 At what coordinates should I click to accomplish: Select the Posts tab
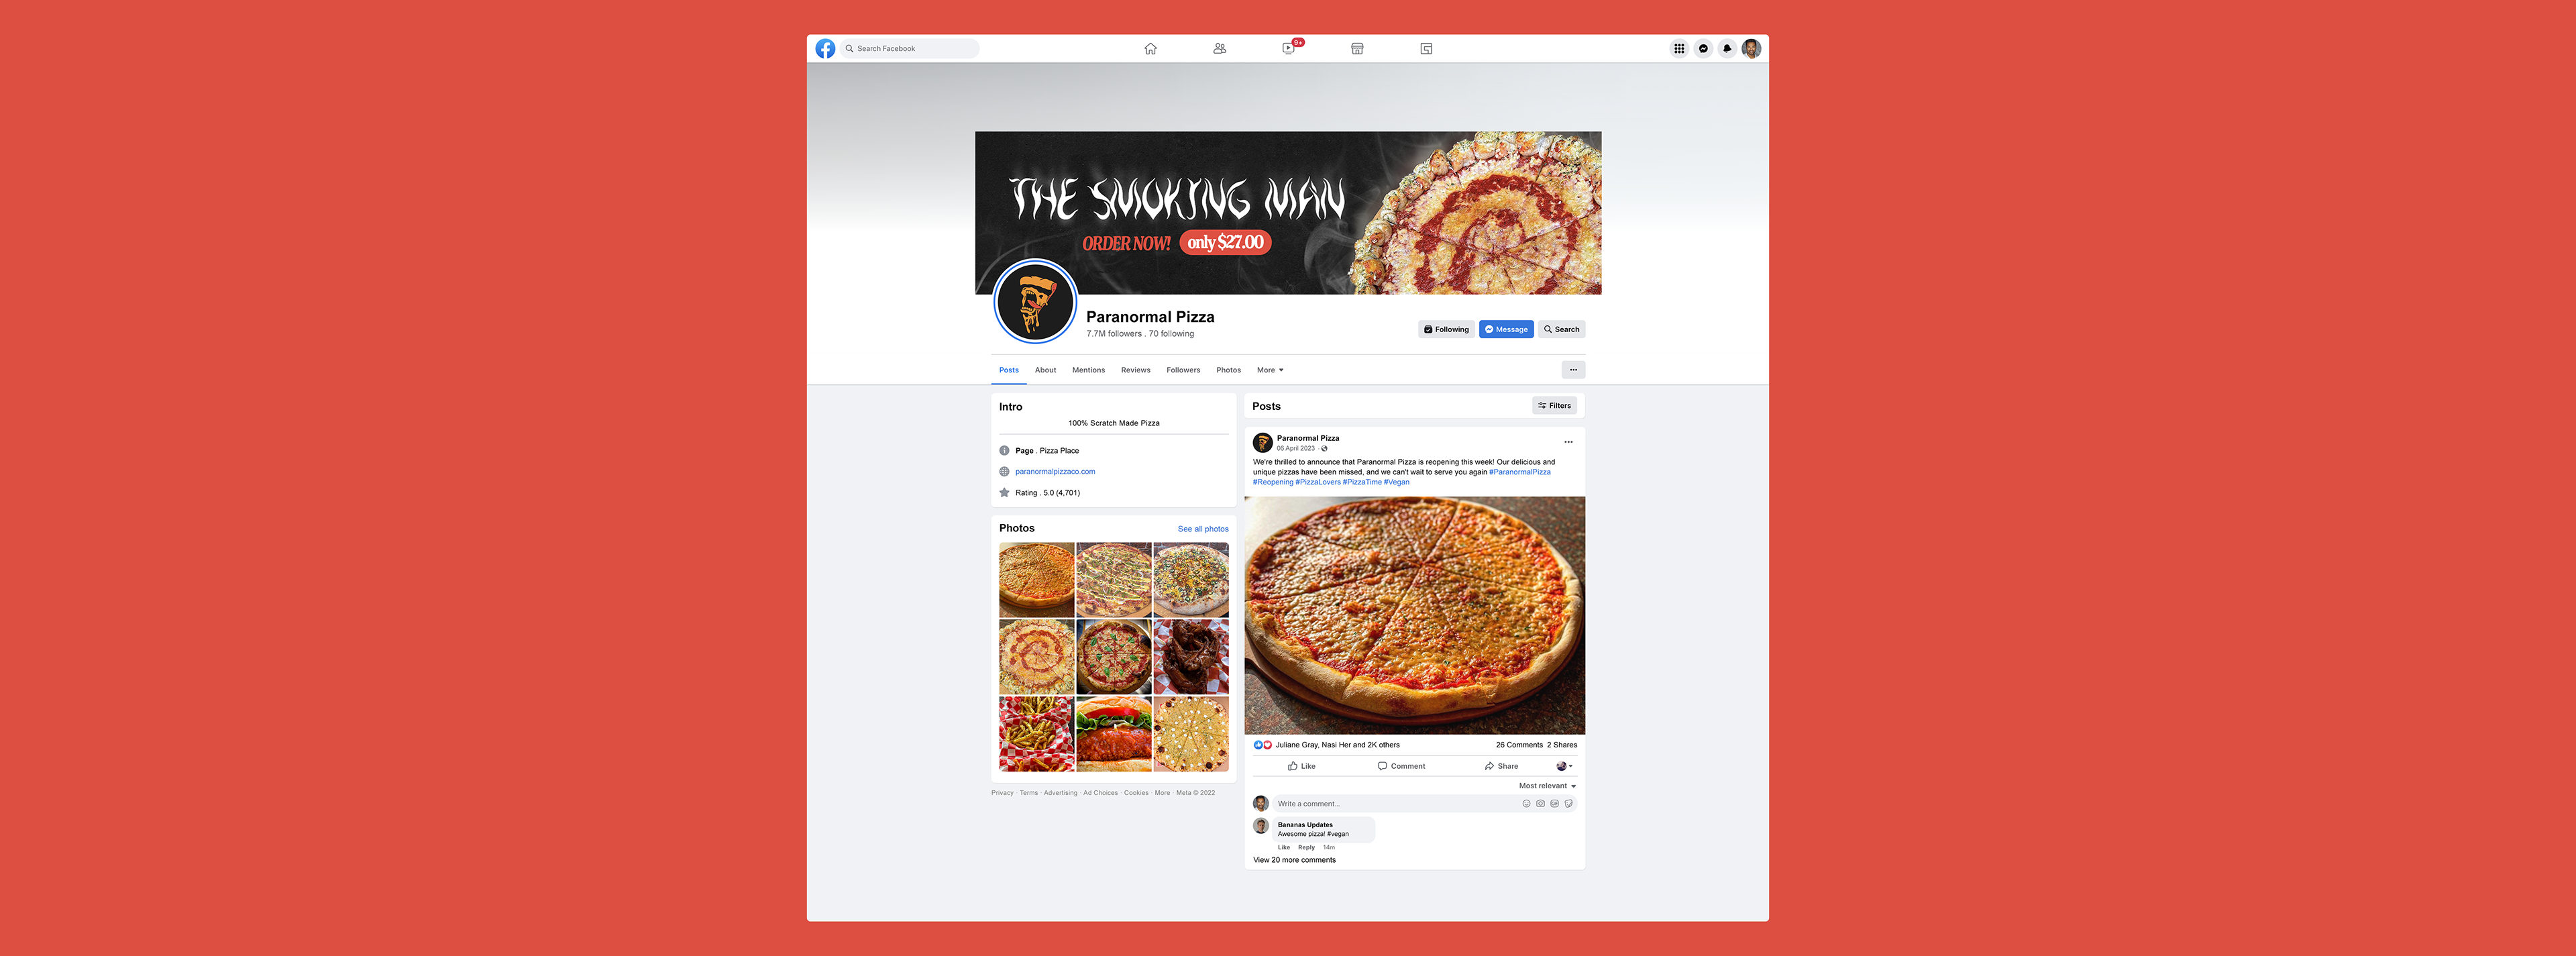[x=1009, y=370]
